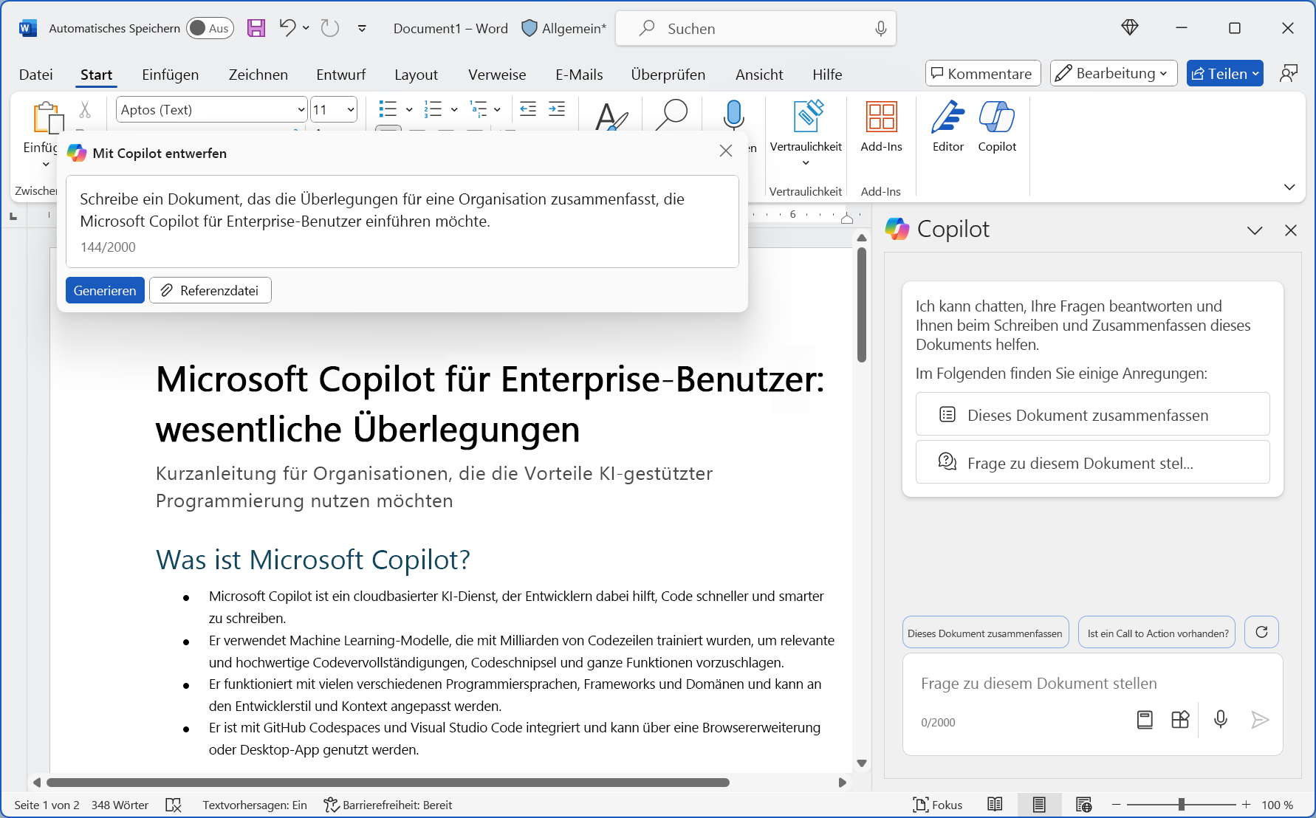Switch to Read Mode view icon
Screen dimensions: 1316x818
[x=995, y=805]
